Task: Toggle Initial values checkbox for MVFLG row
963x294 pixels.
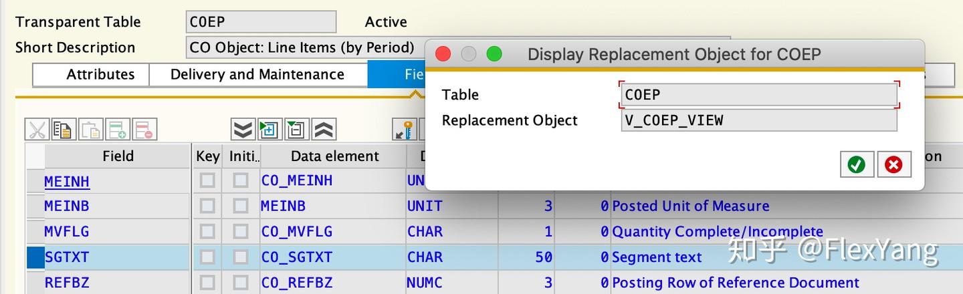Action: [241, 232]
